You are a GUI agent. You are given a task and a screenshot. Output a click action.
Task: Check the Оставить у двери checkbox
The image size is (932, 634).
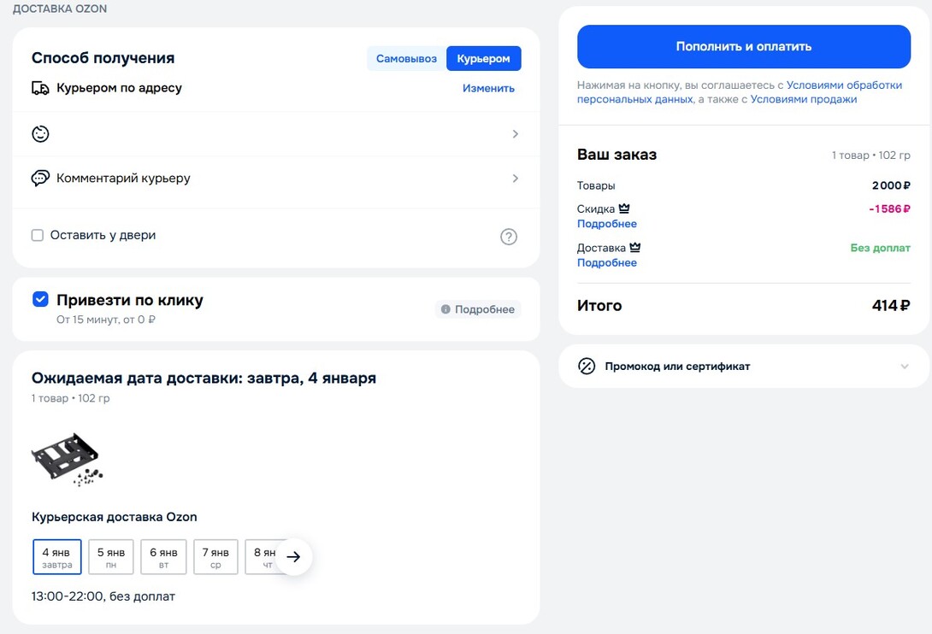[38, 235]
